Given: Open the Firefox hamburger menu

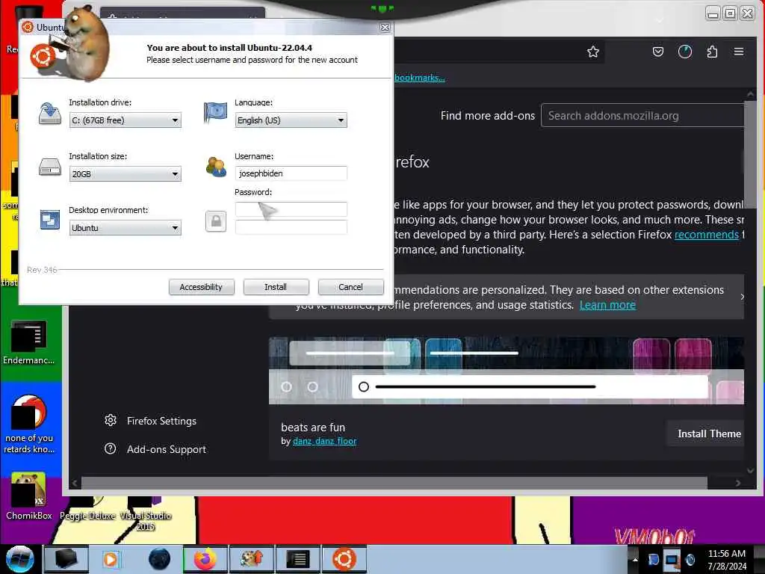Looking at the screenshot, I should click(x=739, y=52).
